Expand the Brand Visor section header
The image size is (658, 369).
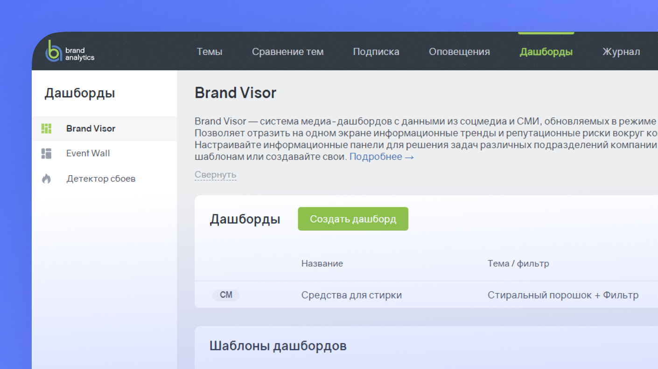235,93
